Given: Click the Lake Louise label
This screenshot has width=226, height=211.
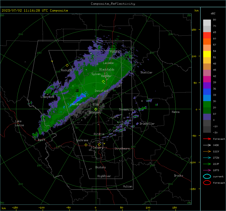Looking at the screenshot, I should pyautogui.click(x=19, y=123).
